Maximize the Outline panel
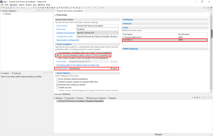 point(52,73)
